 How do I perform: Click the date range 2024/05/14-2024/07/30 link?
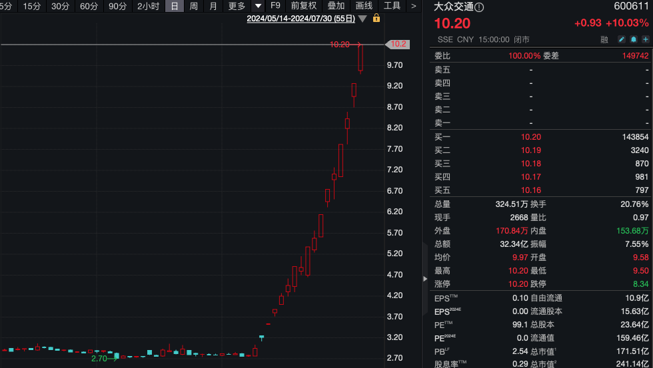point(300,19)
